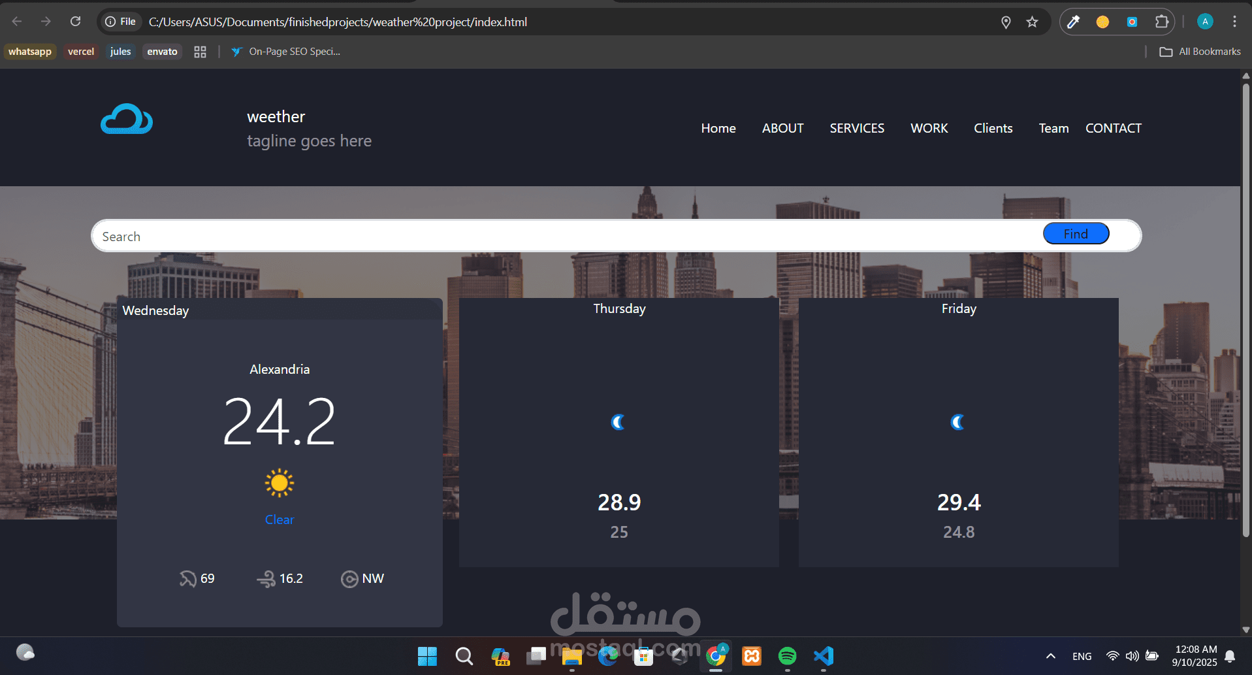The image size is (1252, 675).
Task: Click the umbrella rain-chance icon
Action: coord(188,579)
